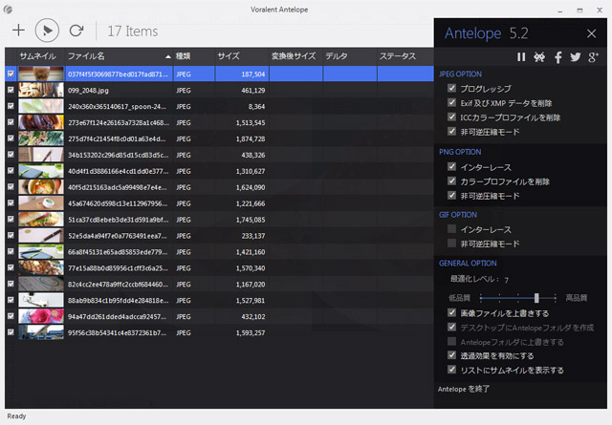Select file 40d4f1d3886166e4cd1dd0e377
612x425 pixels.
click(119, 171)
